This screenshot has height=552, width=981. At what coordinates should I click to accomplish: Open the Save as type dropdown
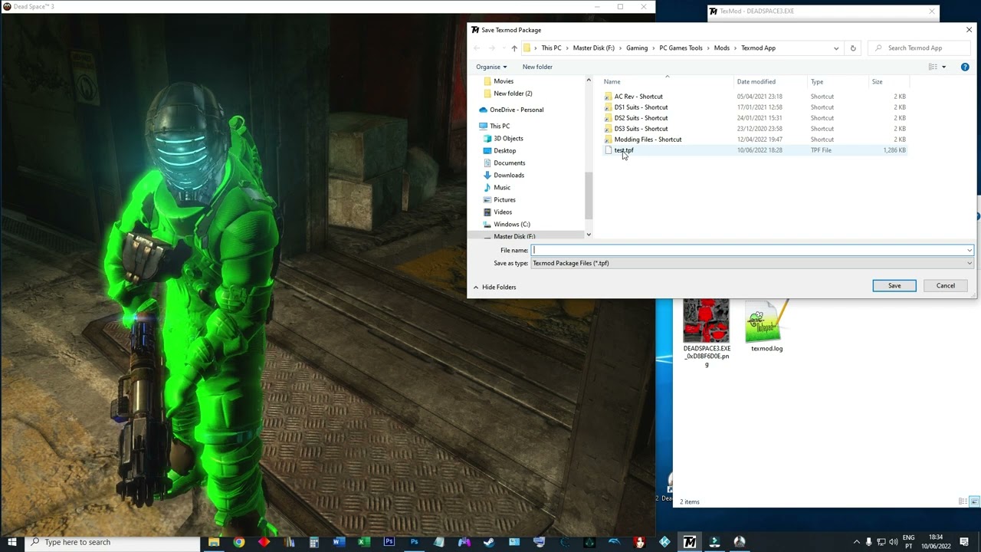[x=752, y=263]
